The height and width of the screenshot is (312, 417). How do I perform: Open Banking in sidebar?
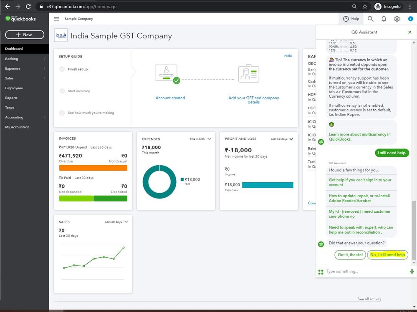pyautogui.click(x=11, y=59)
